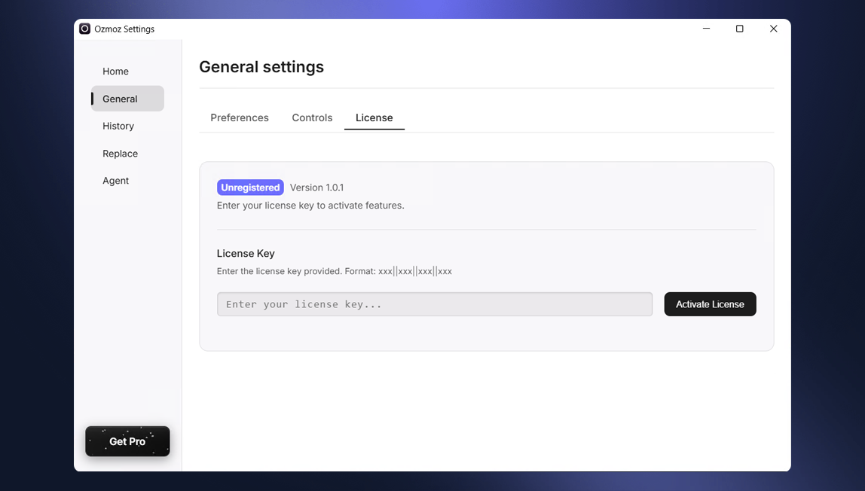Open the History section
This screenshot has width=865, height=491.
[118, 126]
